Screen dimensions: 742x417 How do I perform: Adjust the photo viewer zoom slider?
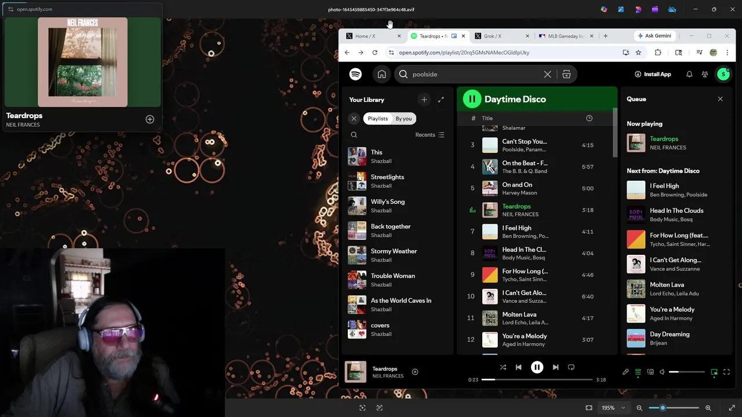coord(674,408)
